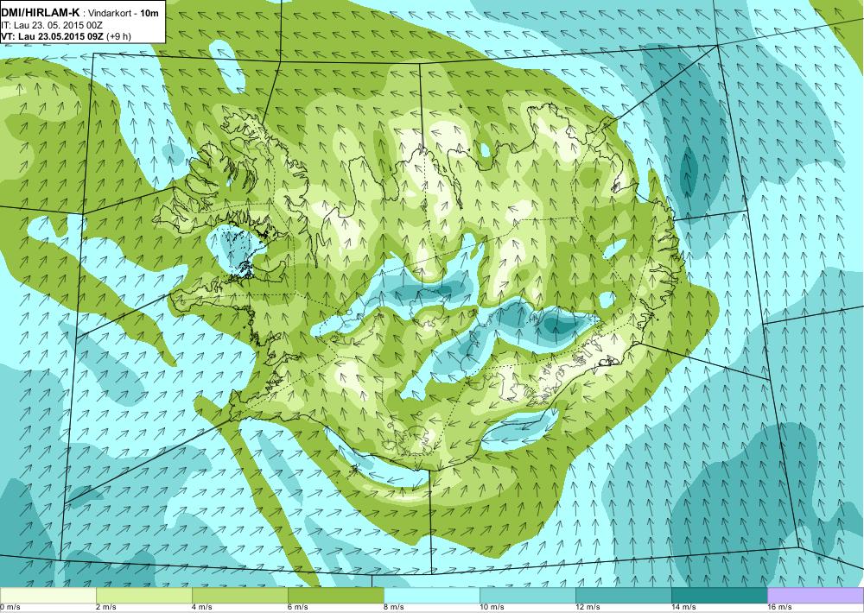
Task: Click the 6–8 m/s legend color swatch
Action: (x=336, y=596)
